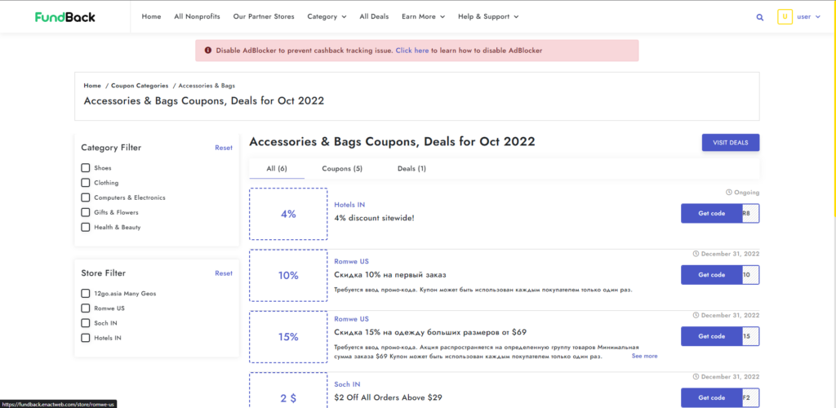Open Hotels IN store link
This screenshot has height=408, width=836.
point(349,205)
